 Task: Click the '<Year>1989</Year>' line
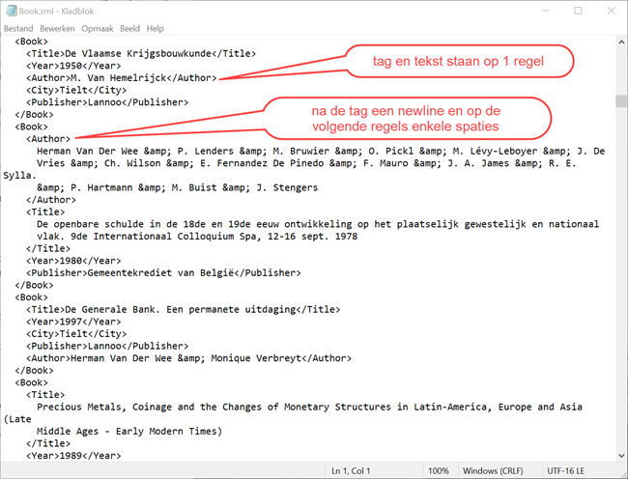(73, 456)
